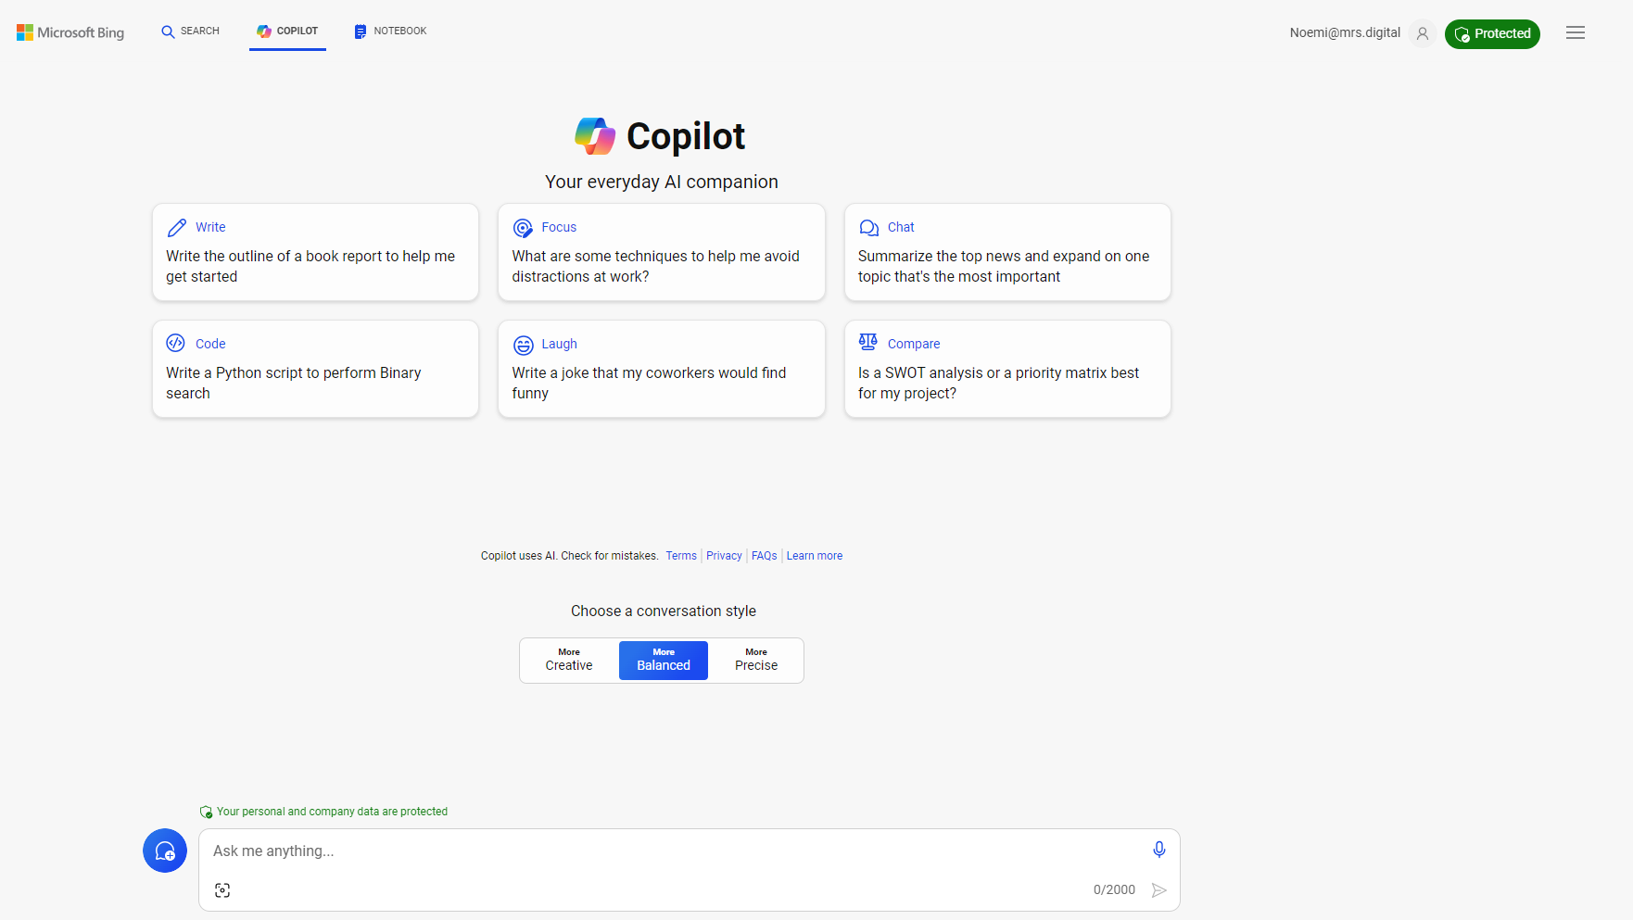
Task: Choose the Python Binary search suggestion card
Action: click(x=315, y=370)
